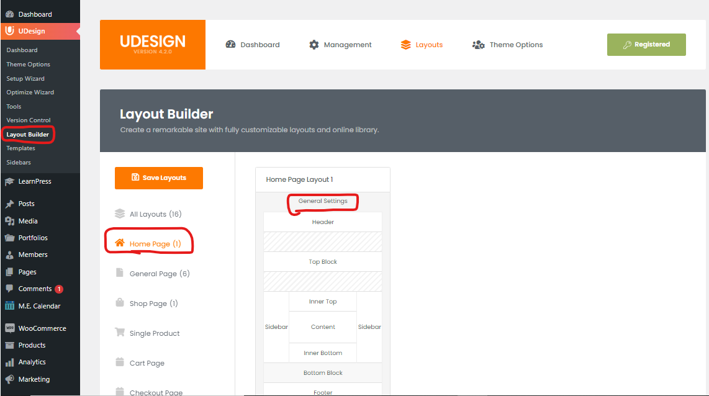Click the Comments notification badge
This screenshot has width=709, height=396.
click(59, 289)
